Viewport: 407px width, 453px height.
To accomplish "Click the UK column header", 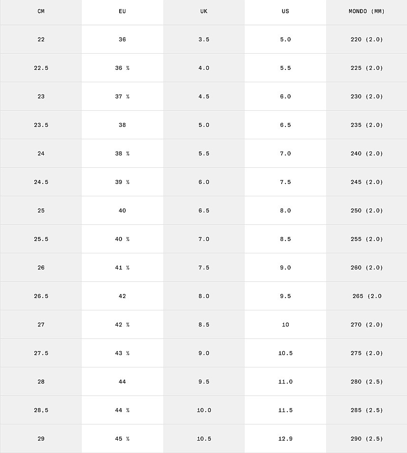I will (204, 11).
